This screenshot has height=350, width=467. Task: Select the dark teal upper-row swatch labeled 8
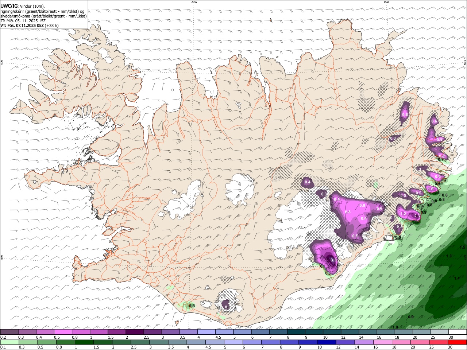coord(296,332)
